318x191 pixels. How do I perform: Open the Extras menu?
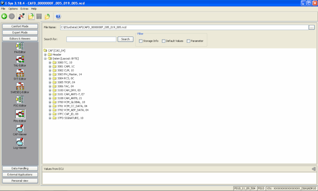pyautogui.click(x=24, y=9)
